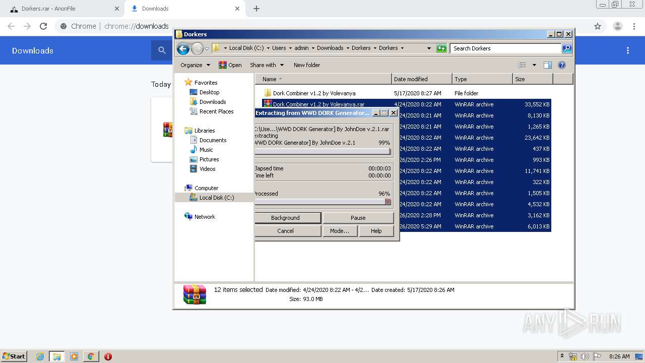The height and width of the screenshot is (363, 645).
Task: Click the Explorer forward navigation arrow
Action: pyautogui.click(x=197, y=48)
